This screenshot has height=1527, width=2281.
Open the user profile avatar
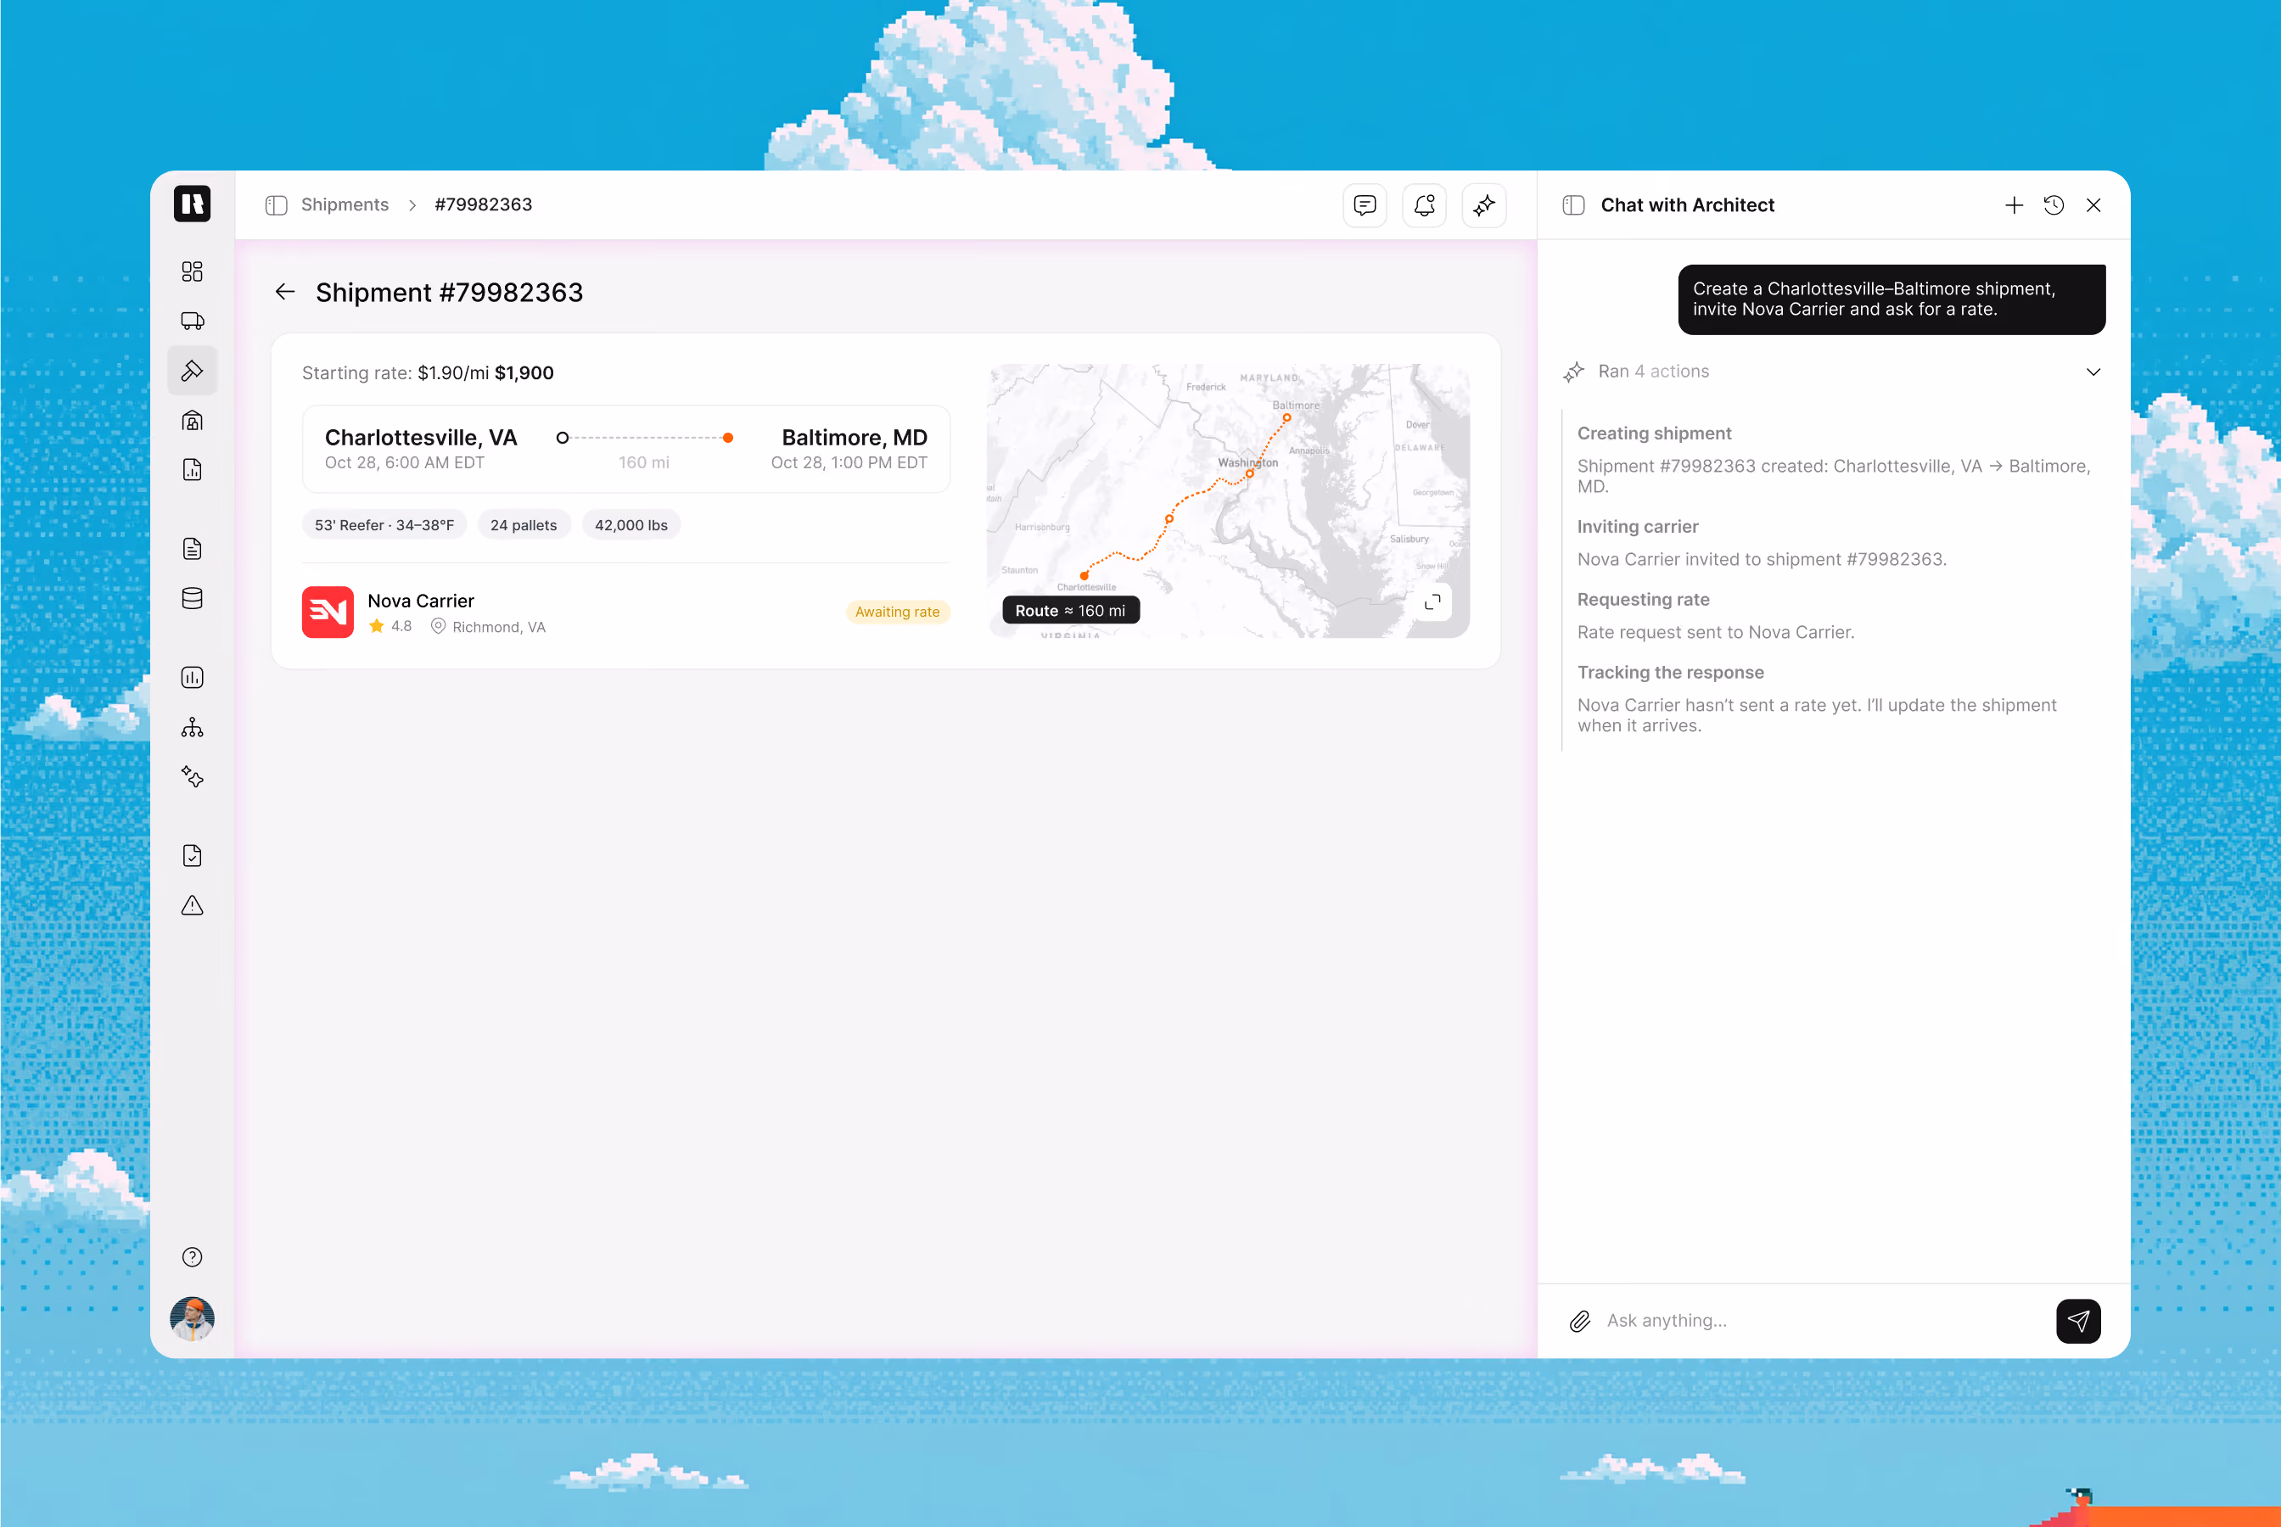tap(192, 1318)
